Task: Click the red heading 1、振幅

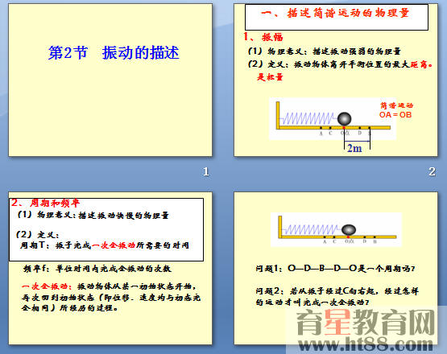Action: 263,37
